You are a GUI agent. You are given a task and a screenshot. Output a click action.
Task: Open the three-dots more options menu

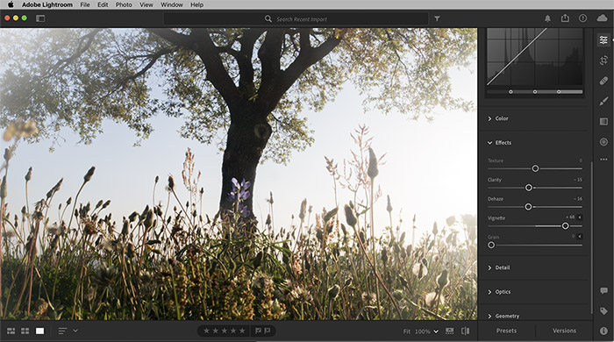coord(603,160)
